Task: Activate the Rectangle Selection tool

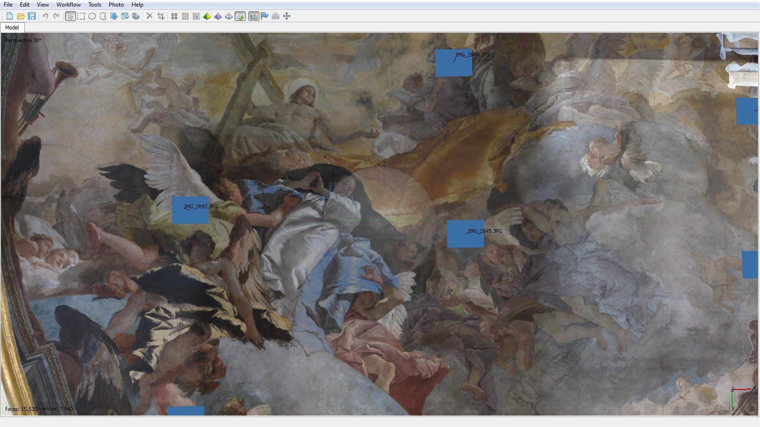Action: pos(81,16)
